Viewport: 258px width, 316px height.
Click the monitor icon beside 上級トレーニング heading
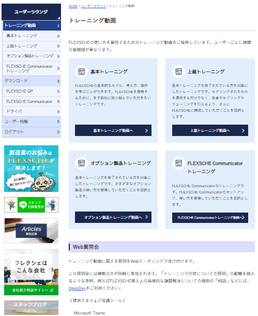click(178, 71)
